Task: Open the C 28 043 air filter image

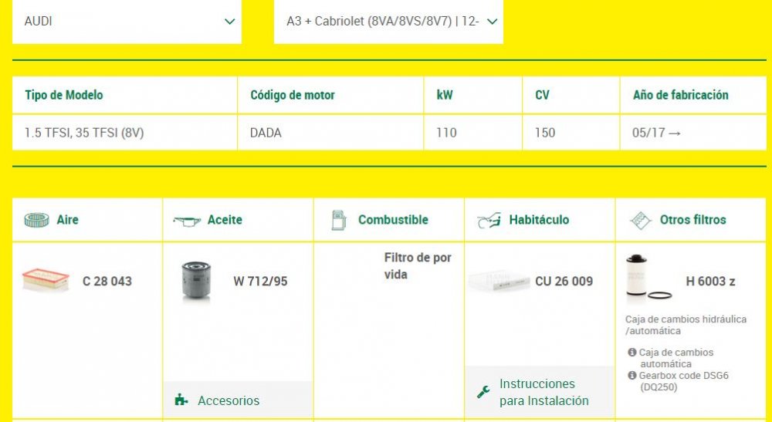Action: (46, 279)
